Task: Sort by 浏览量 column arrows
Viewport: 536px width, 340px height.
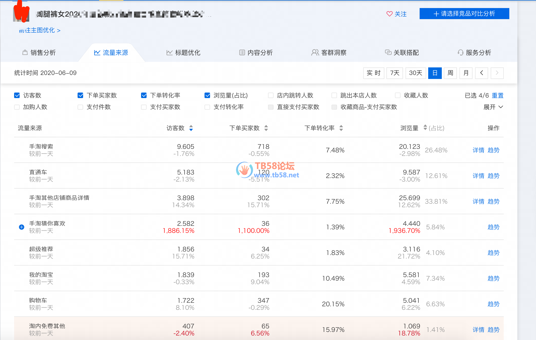Action: 425,127
